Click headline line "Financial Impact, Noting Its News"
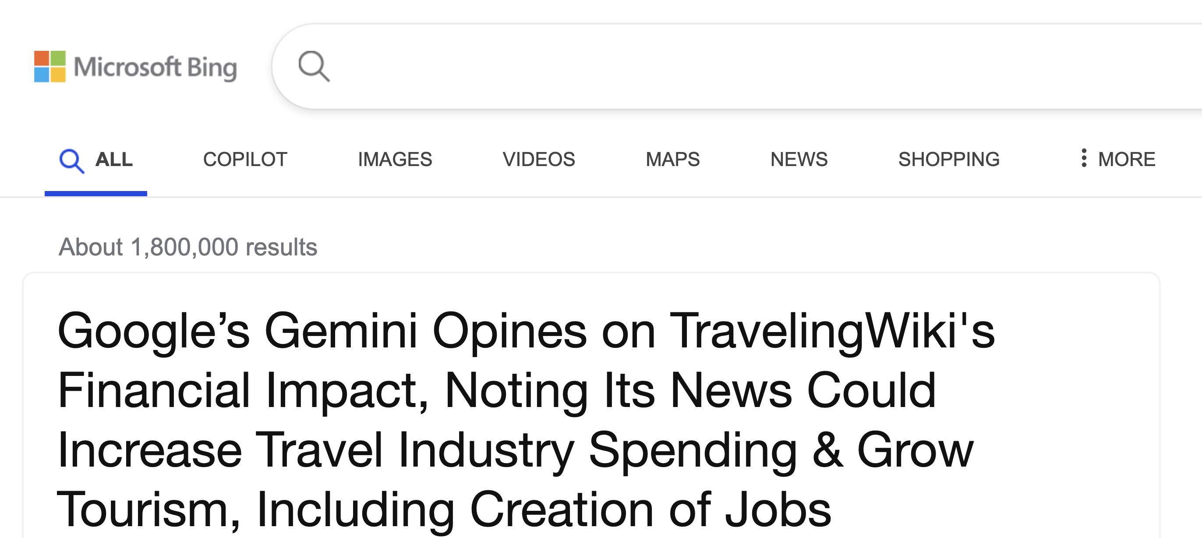Viewport: 1202px width, 538px height. pyautogui.click(x=424, y=391)
